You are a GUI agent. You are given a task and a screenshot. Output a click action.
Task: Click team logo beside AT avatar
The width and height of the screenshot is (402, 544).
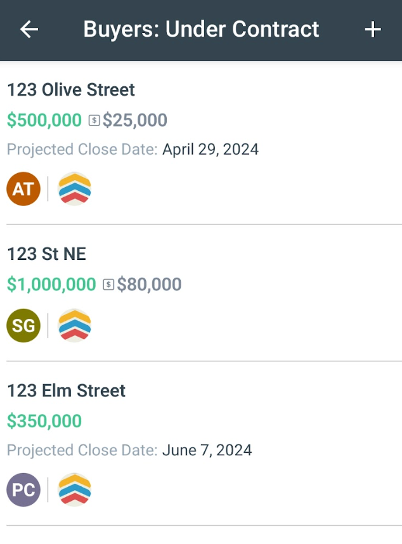(75, 189)
